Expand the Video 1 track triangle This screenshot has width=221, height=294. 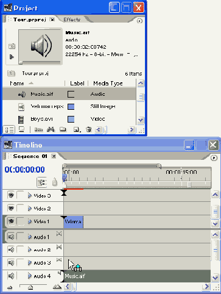(x=30, y=221)
